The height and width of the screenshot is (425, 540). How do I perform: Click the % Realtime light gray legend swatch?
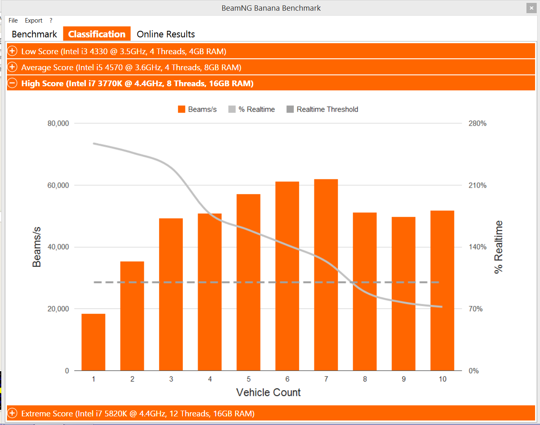[232, 109]
